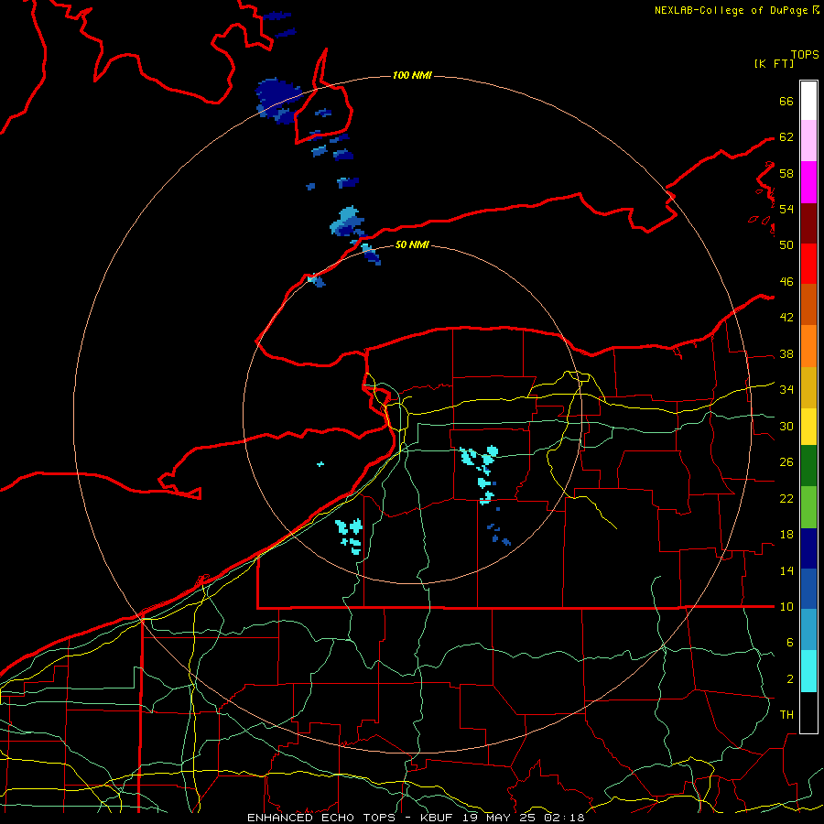Click the KBUF station identifier
The width and height of the screenshot is (824, 824).
point(439,818)
